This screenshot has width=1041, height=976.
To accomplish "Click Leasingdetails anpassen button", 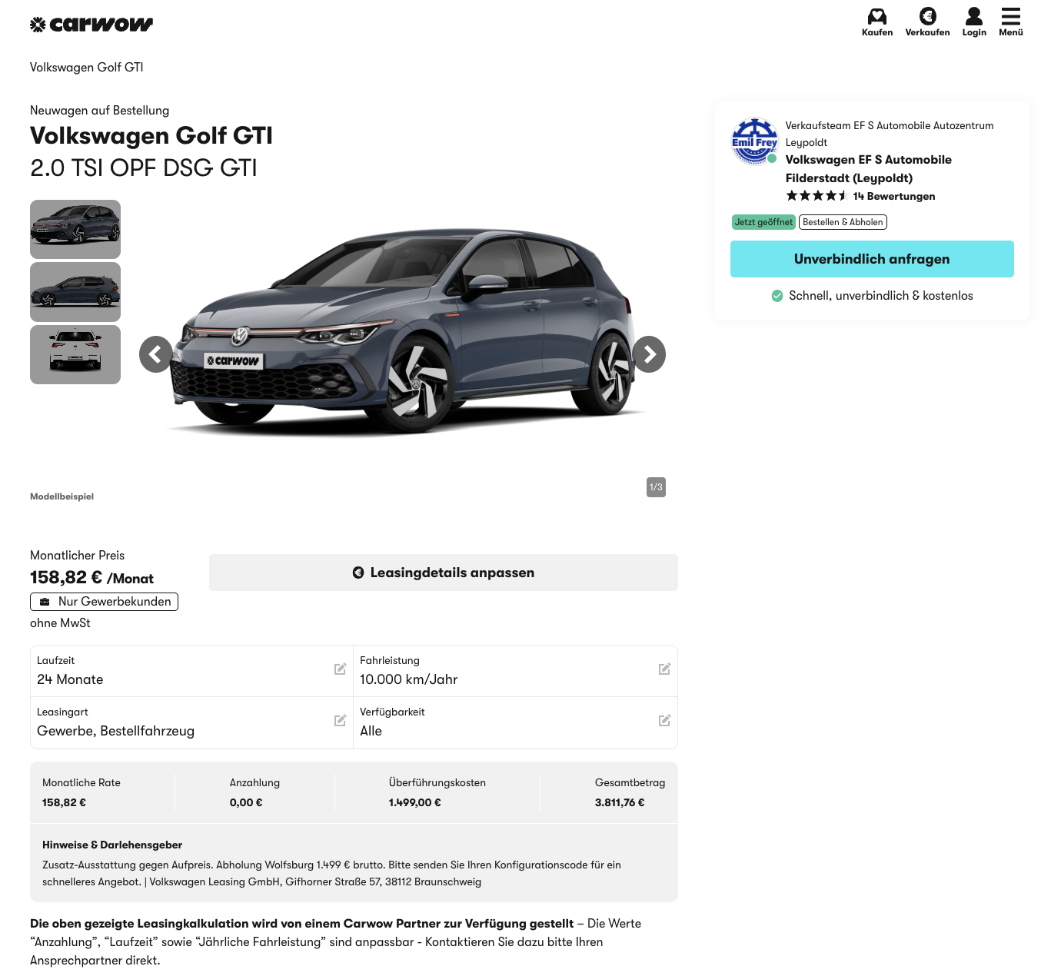I will tap(443, 573).
